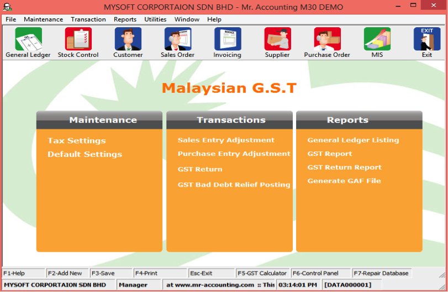The image size is (448, 292).
Task: Open the MIS chart icon
Action: pos(377,39)
